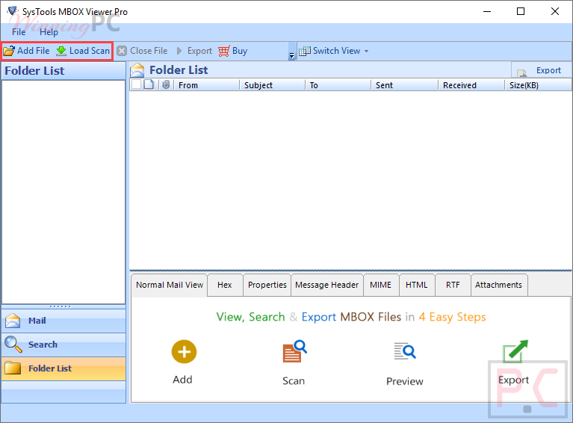The width and height of the screenshot is (573, 423).
Task: Switch to the Hex tab
Action: point(225,285)
